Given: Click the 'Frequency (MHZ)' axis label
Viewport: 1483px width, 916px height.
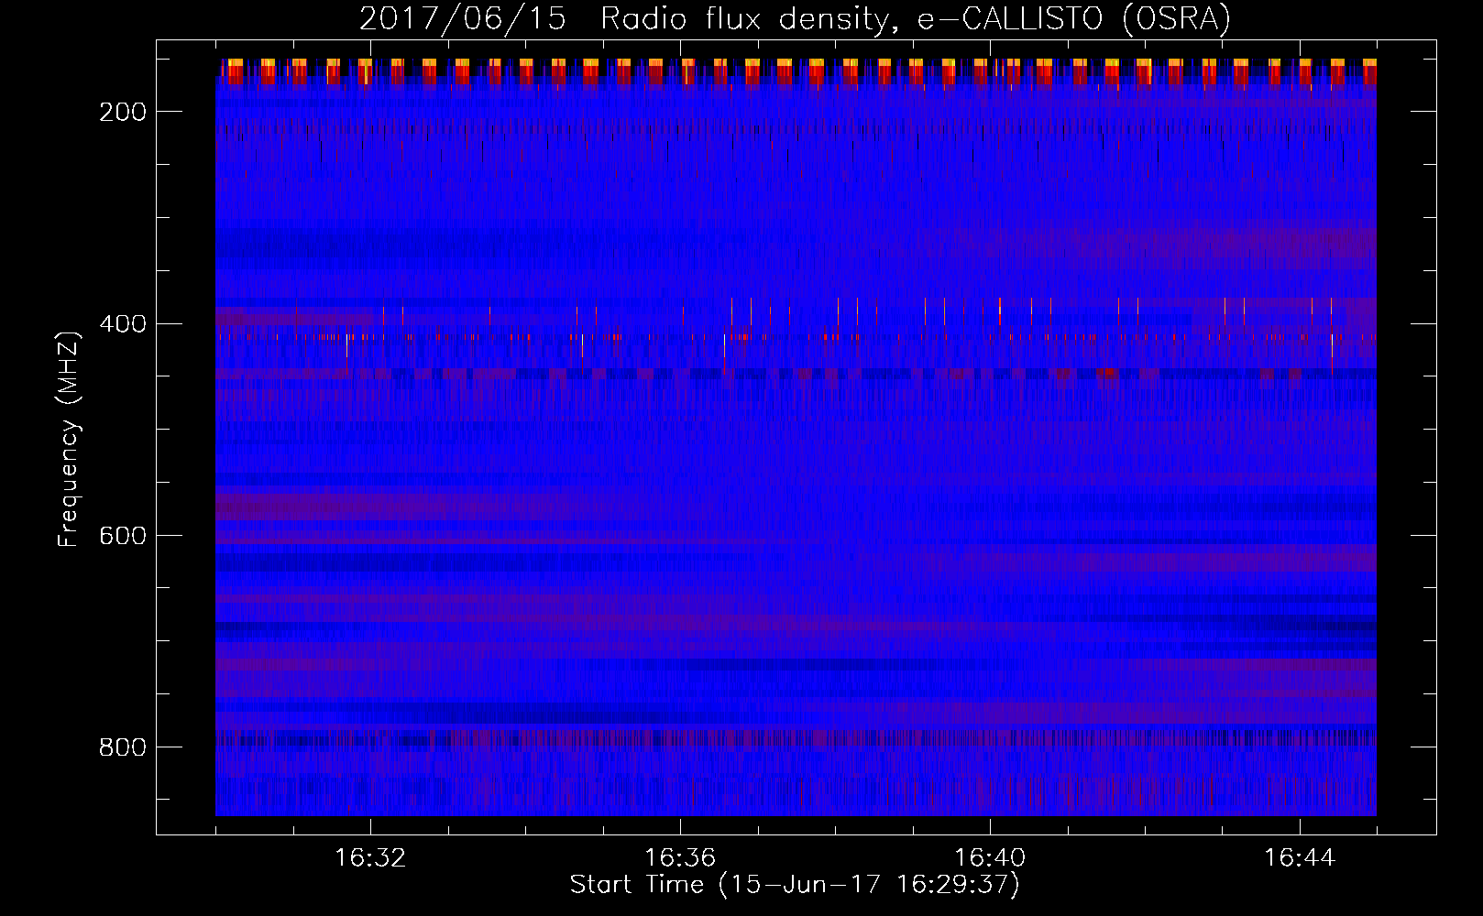Looking at the screenshot, I should tap(69, 439).
